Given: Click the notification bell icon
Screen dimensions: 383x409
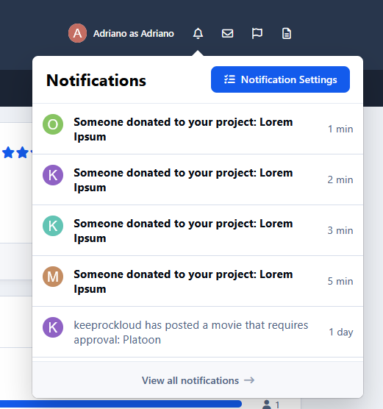Looking at the screenshot, I should click(x=198, y=33).
